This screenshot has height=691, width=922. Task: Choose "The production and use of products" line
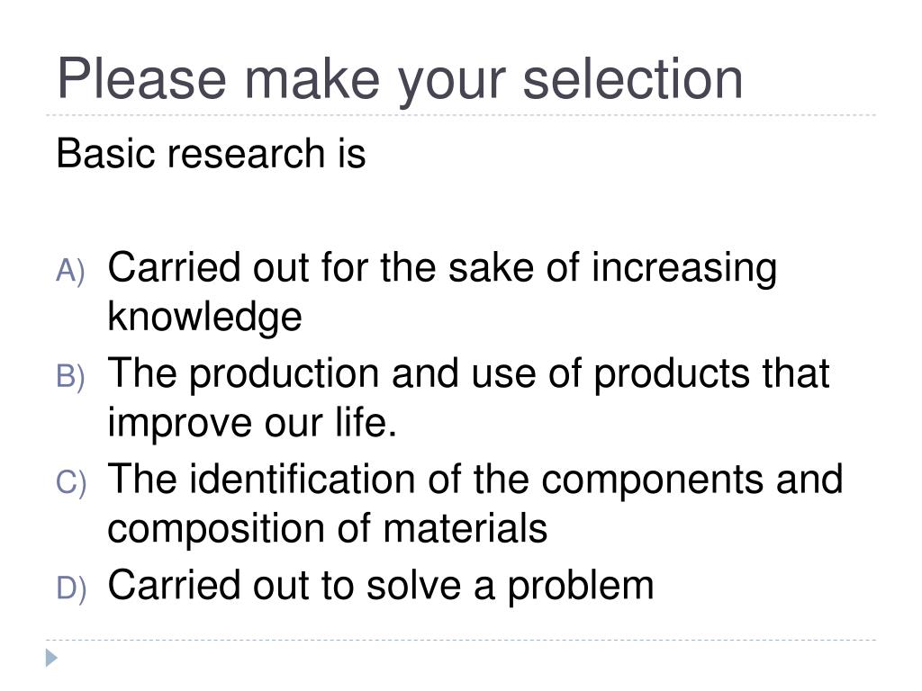468,374
